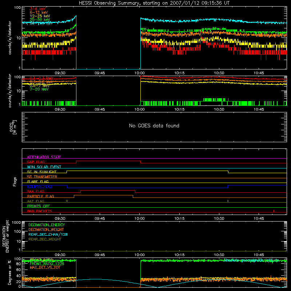Image resolution: width=291 pixels, height=291 pixels.
Task: Click the blue ECLIPSE_FLAG label
Action: (40, 187)
